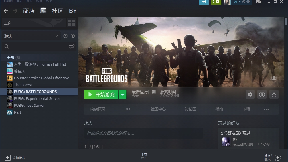
Task: Select The Forest entry
Action: (x=39, y=85)
